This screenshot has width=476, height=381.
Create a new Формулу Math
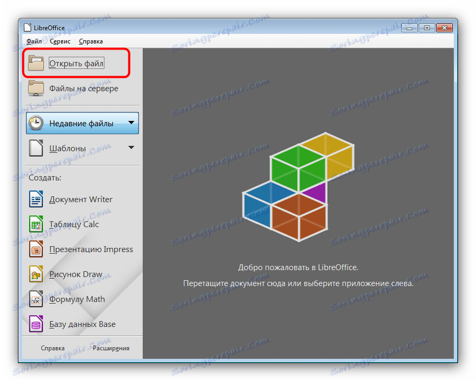[77, 299]
